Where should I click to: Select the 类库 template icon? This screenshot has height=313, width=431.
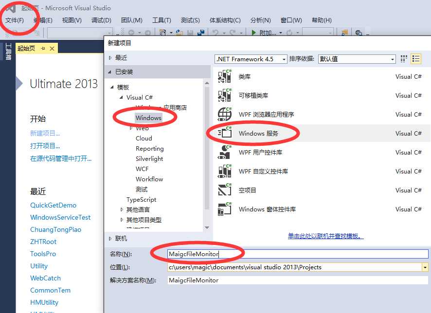click(x=225, y=76)
